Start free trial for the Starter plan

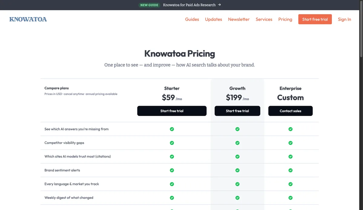[172, 111]
